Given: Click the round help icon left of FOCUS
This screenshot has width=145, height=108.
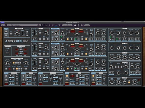Looking at the screenshot, I should 82,25.
